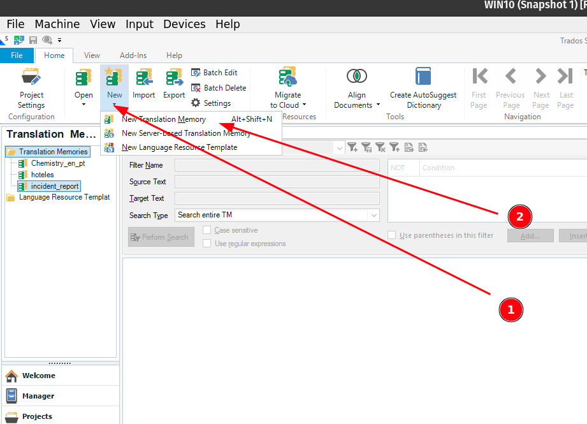Click the Align Documents icon
Viewport: 587px width, 424px height.
click(x=357, y=76)
